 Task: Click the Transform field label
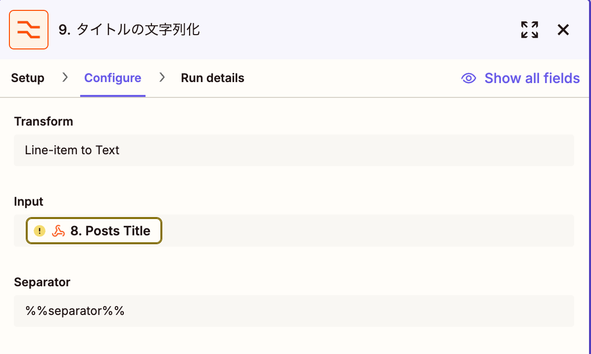coord(44,121)
